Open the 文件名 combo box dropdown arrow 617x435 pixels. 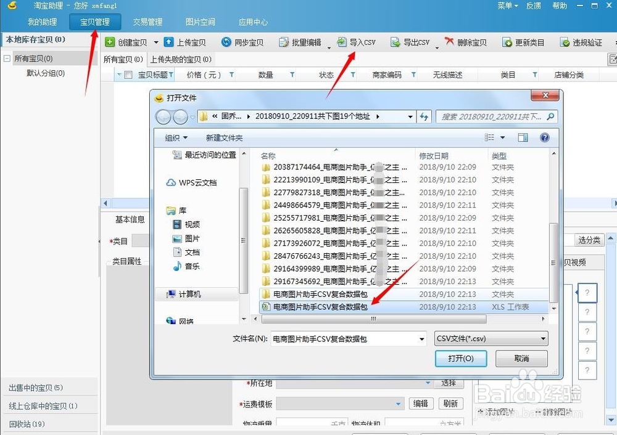point(422,339)
